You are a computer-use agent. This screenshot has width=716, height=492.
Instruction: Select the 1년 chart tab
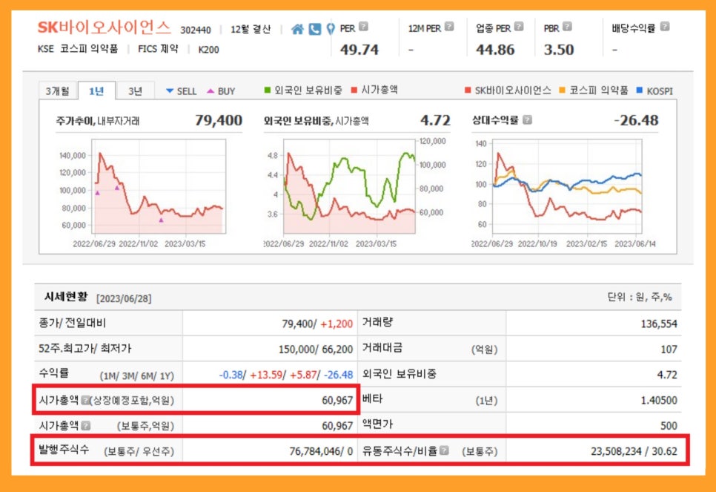pos(96,91)
